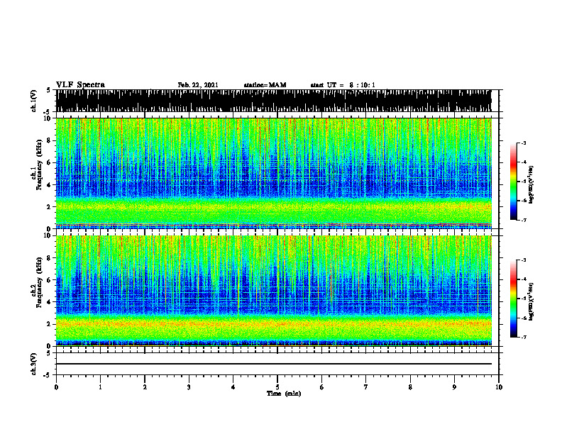This screenshot has height=434, width=562.
Task: Select the "ch.3(V)" axis label
Action: tap(34, 364)
